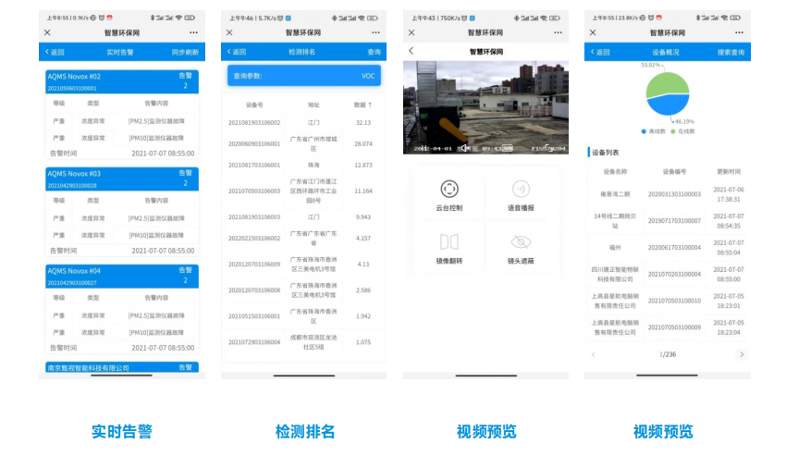Select the green slice of the pie chart
Screen dimensions: 786x468
[667, 82]
